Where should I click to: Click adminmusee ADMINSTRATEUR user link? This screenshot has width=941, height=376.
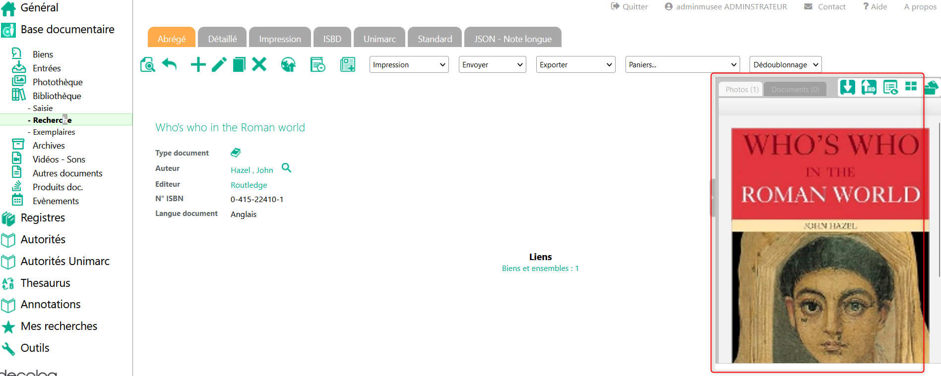point(726,6)
